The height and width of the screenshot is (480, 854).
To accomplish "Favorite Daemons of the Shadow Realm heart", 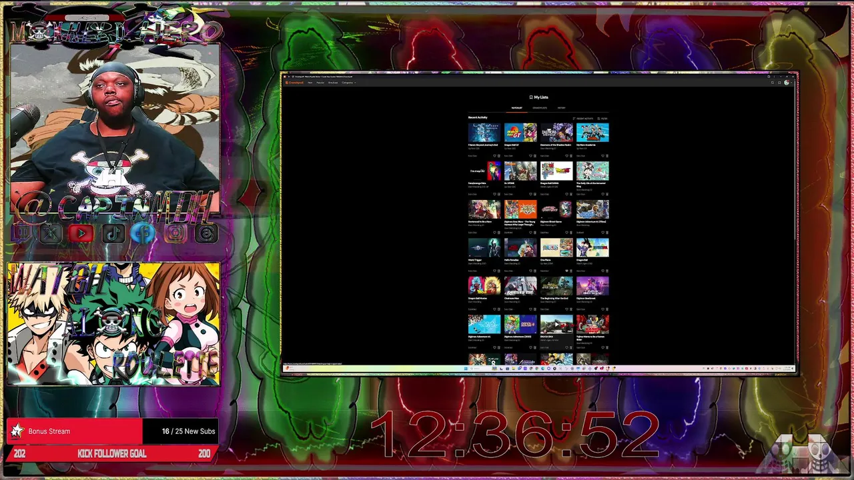I will (x=566, y=156).
